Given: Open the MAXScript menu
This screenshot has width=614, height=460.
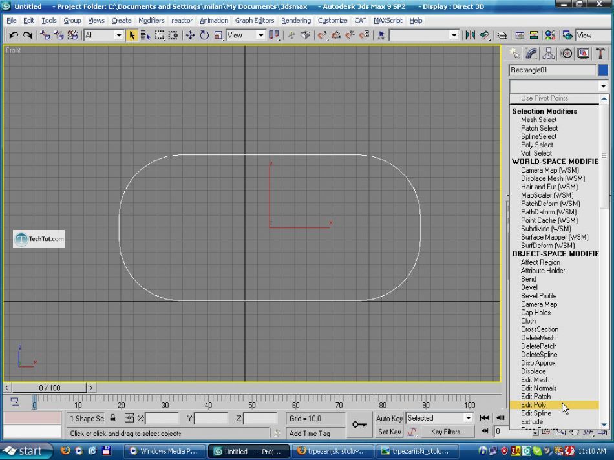Looking at the screenshot, I should [388, 21].
